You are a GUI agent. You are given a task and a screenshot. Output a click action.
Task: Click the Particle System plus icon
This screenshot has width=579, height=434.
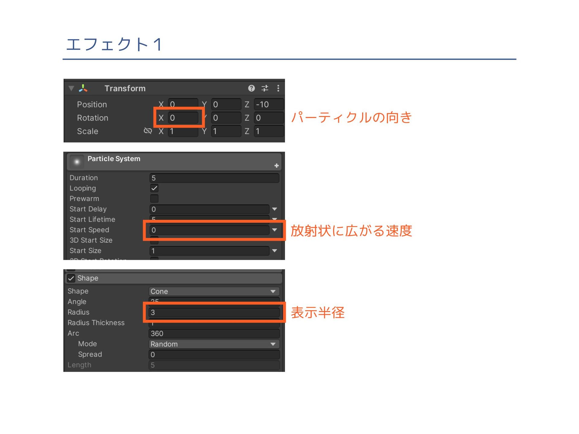point(276,165)
